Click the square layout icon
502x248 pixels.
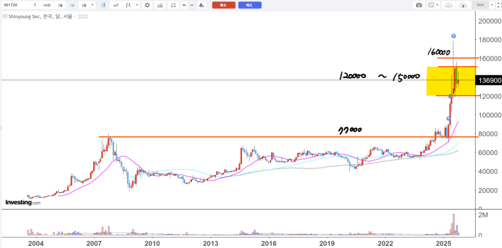click(431, 5)
